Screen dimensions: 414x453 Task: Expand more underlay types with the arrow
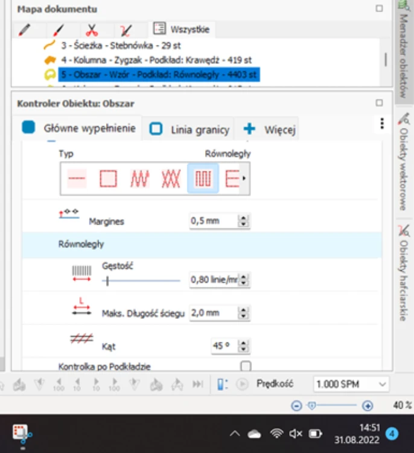[x=244, y=178]
